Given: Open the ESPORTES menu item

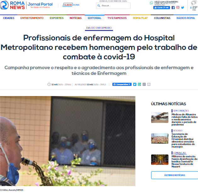Looking at the screenshot, I should tap(57, 18).
